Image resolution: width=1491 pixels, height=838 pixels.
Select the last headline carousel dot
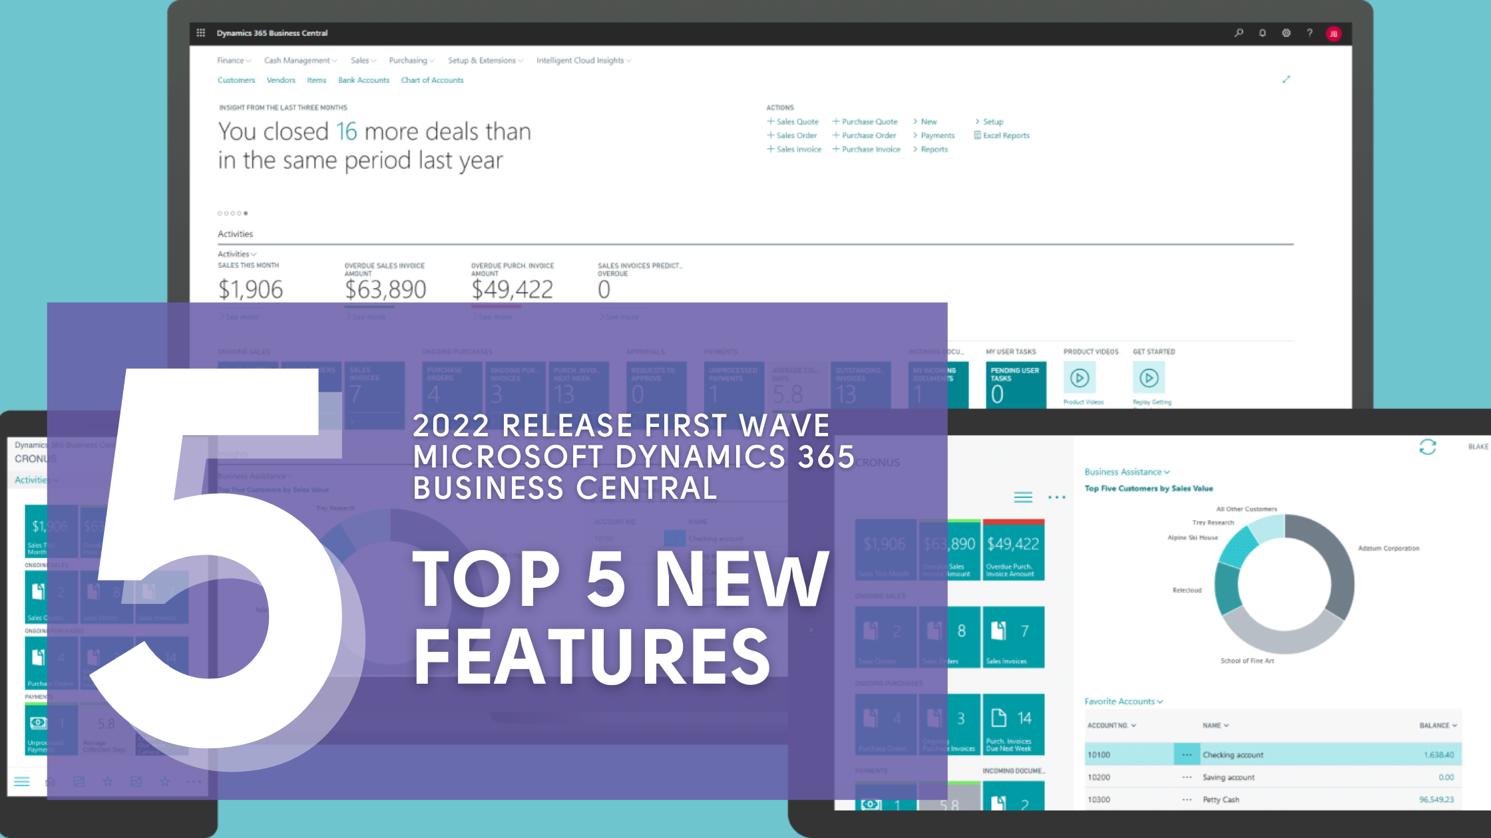[x=246, y=213]
